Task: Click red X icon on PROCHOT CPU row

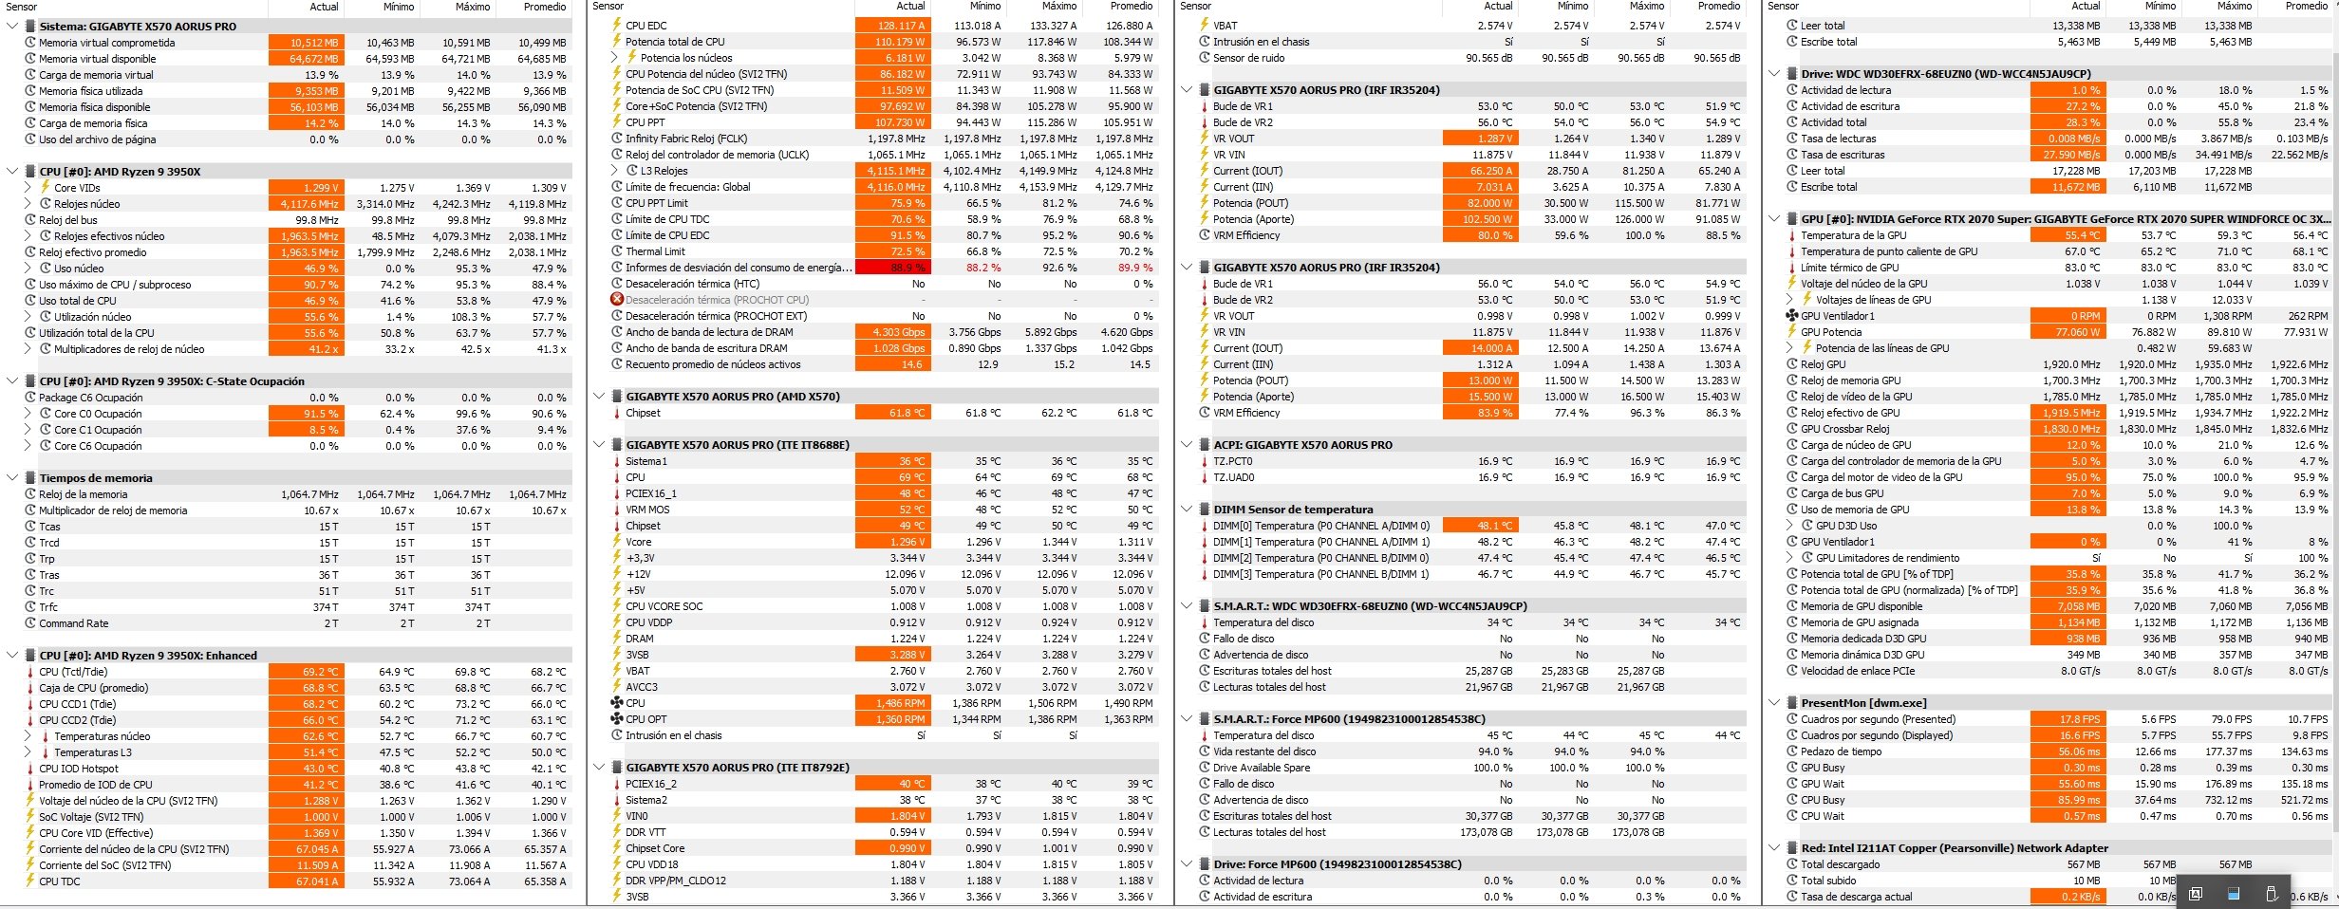Action: click(617, 300)
